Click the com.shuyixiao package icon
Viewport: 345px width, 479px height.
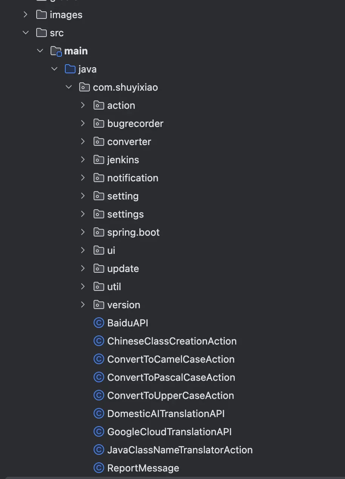pyautogui.click(x=85, y=87)
